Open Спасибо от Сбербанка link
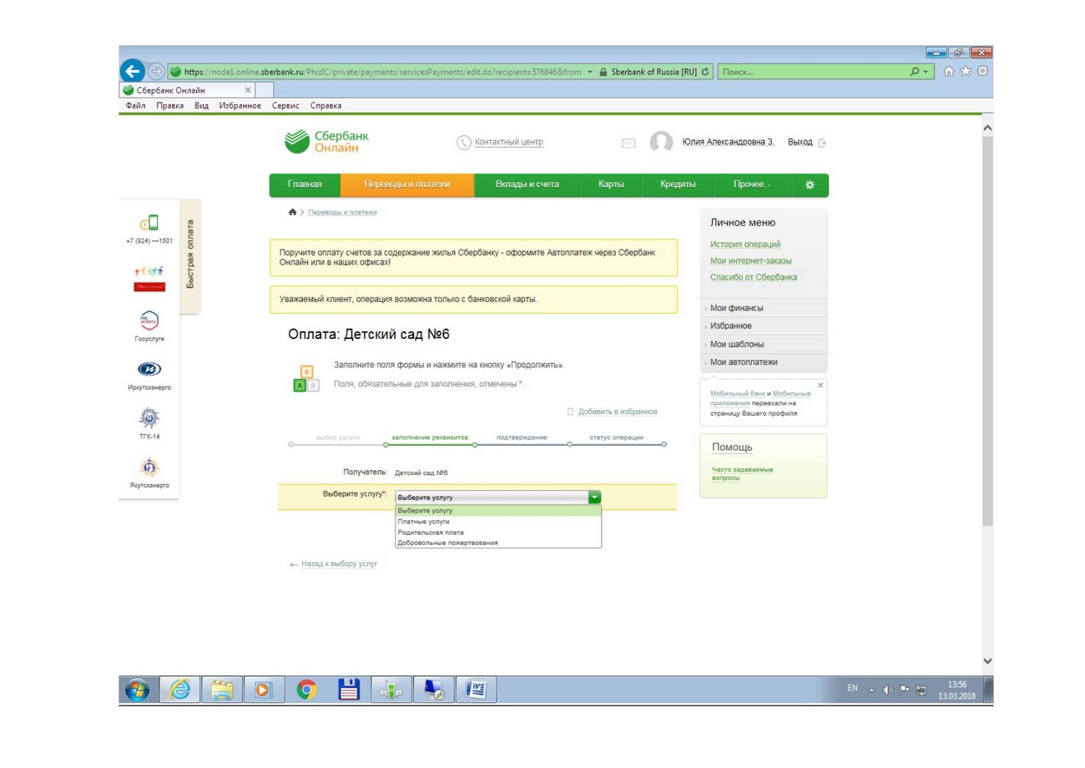 point(754,277)
